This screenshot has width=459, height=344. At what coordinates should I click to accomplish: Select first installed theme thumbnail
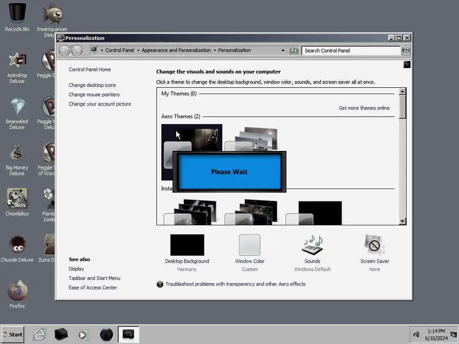pyautogui.click(x=190, y=212)
